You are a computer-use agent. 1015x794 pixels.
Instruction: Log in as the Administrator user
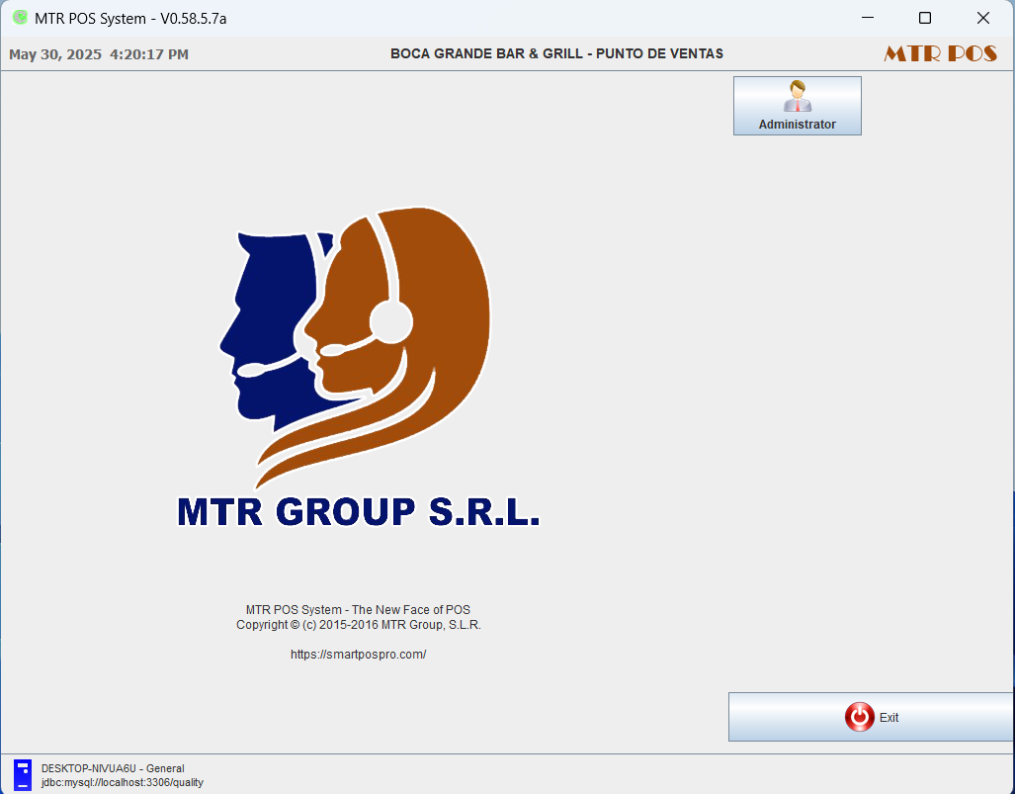(797, 106)
